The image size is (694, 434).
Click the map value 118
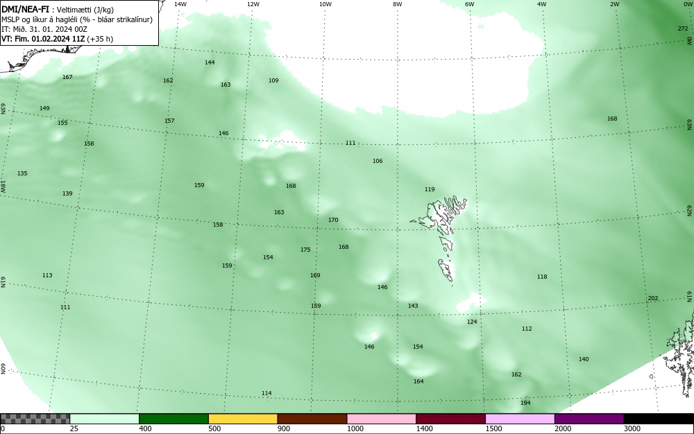pyautogui.click(x=542, y=277)
